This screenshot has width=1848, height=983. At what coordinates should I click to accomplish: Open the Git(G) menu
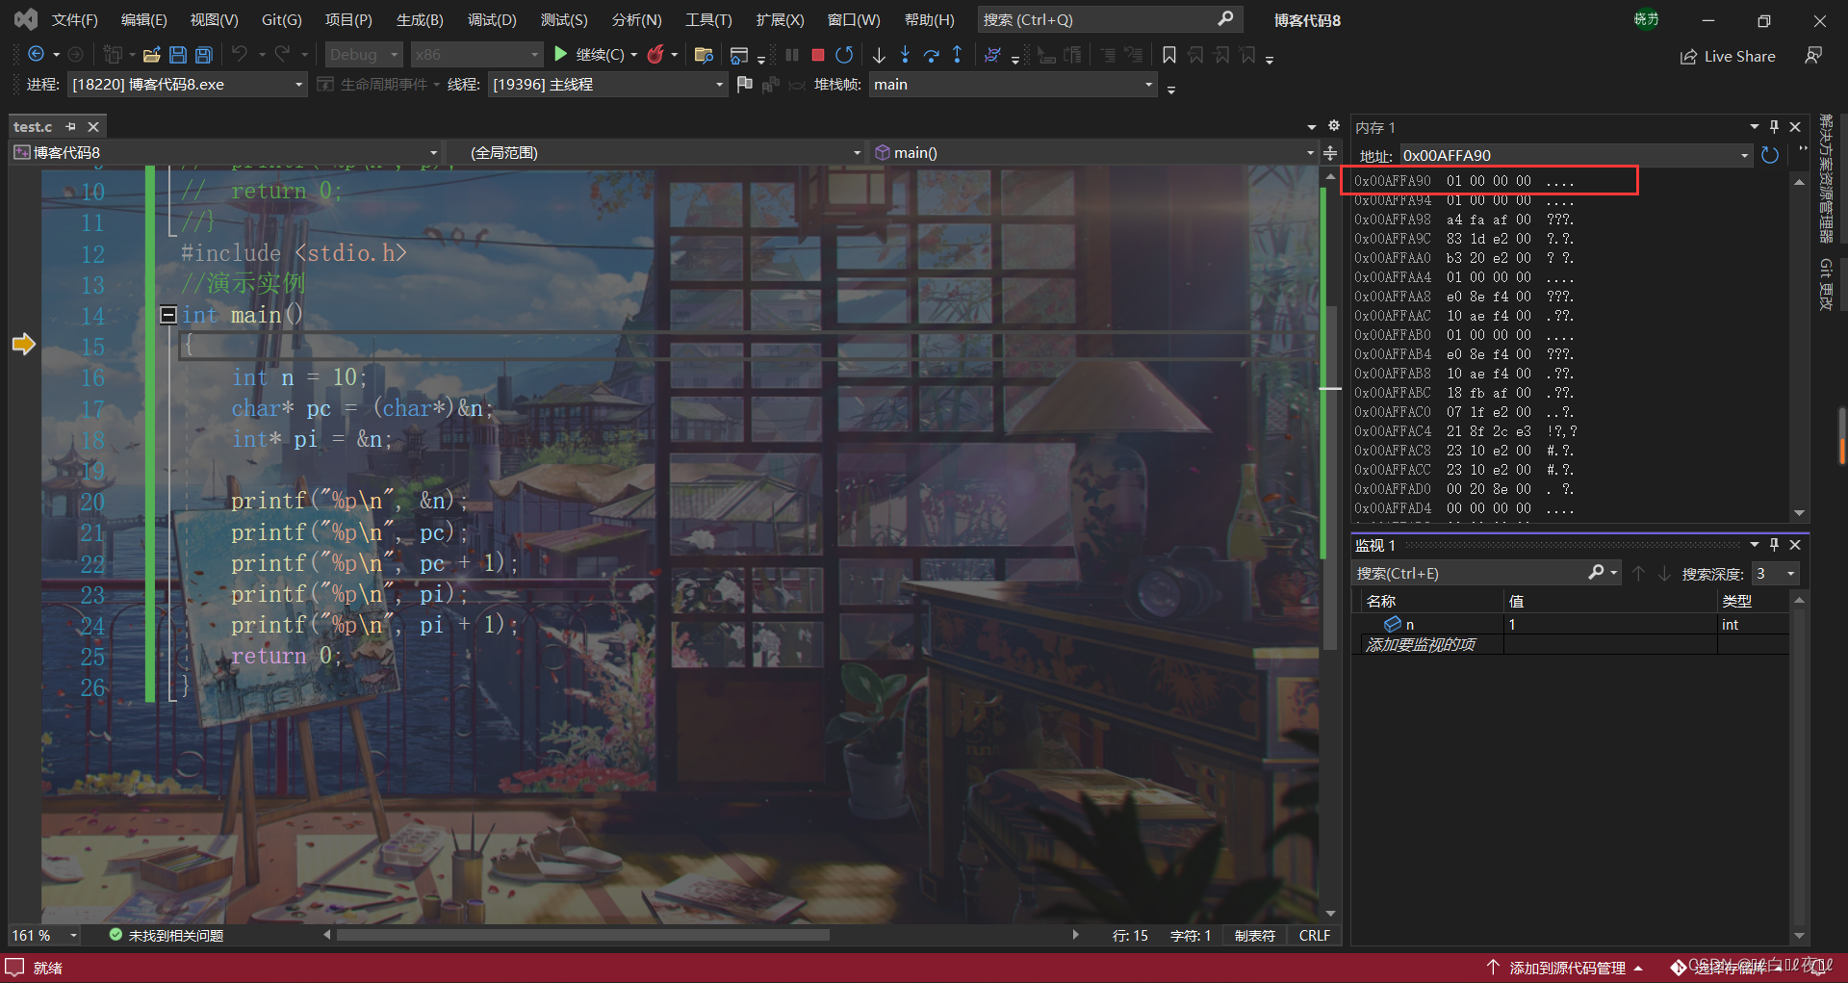[x=282, y=19]
